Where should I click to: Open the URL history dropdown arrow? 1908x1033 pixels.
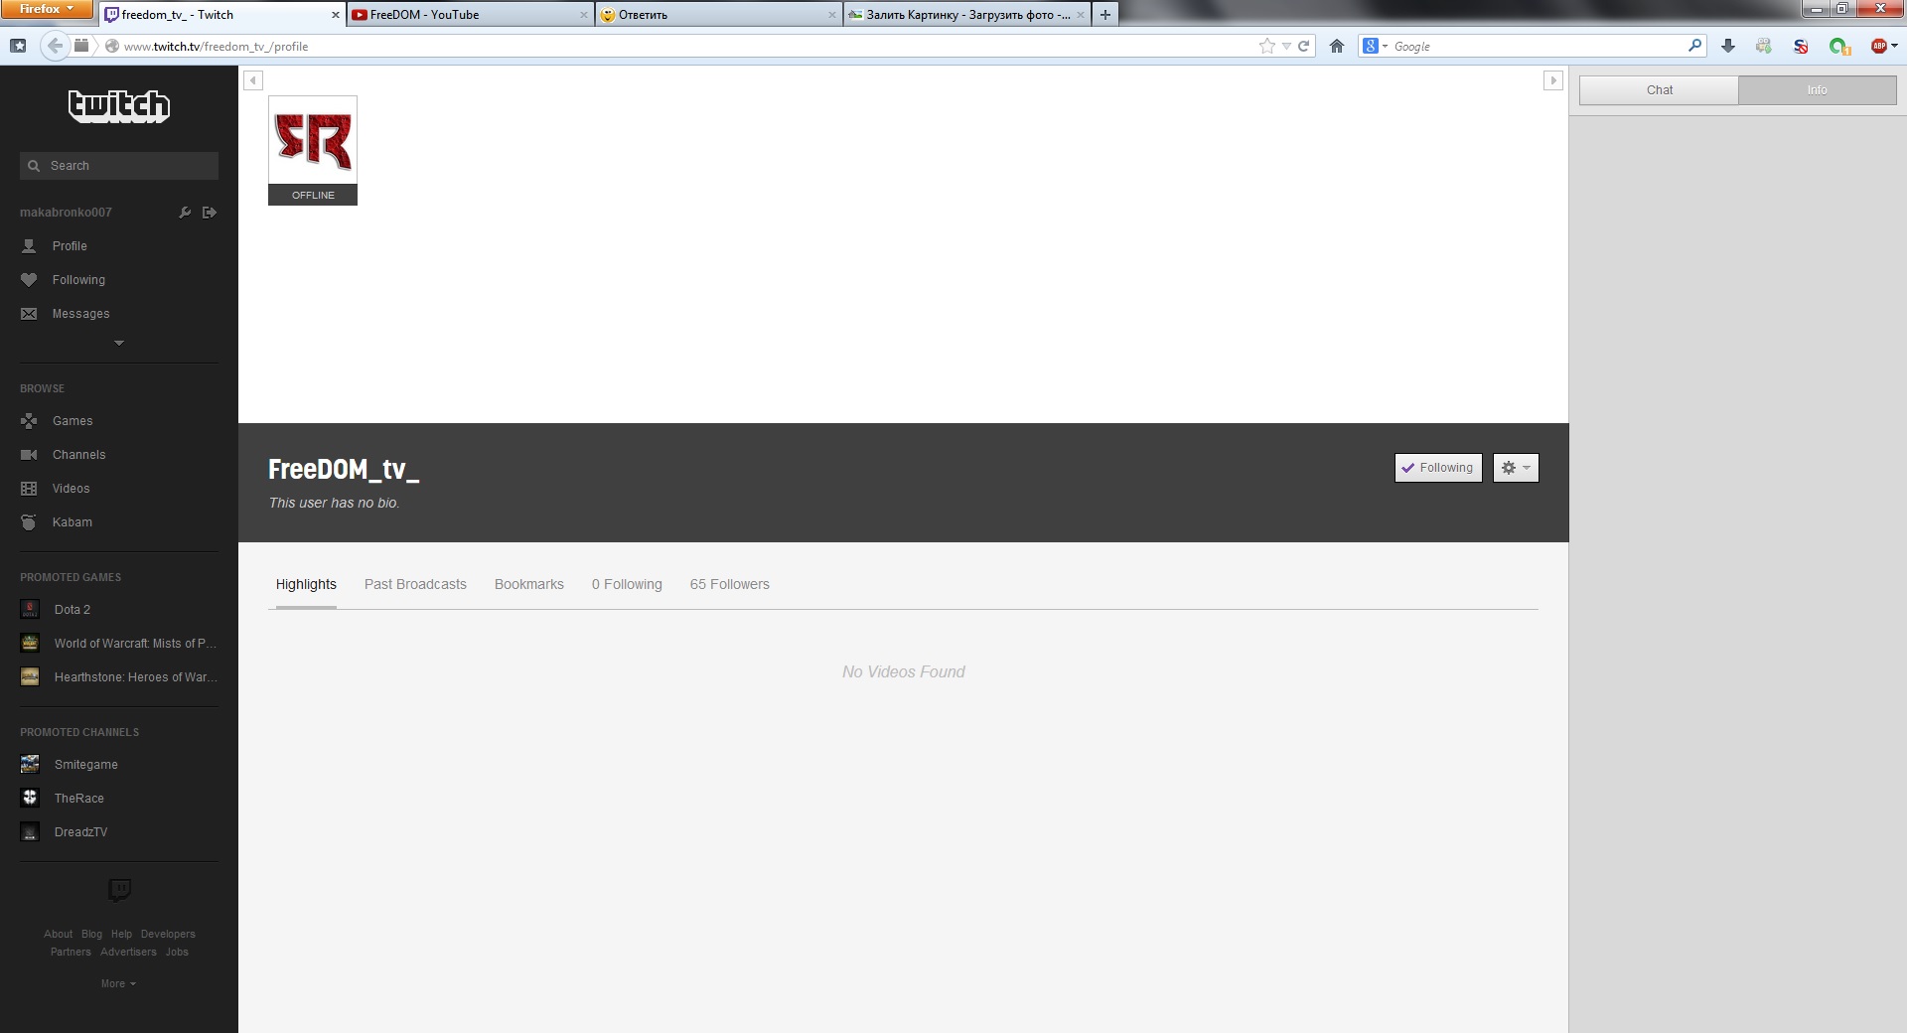click(1286, 46)
